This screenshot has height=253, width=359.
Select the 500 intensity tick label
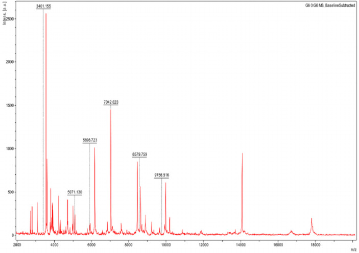pos(11,192)
